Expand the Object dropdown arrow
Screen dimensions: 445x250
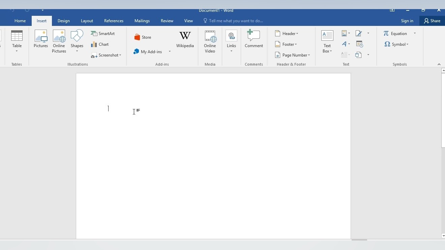[368, 55]
